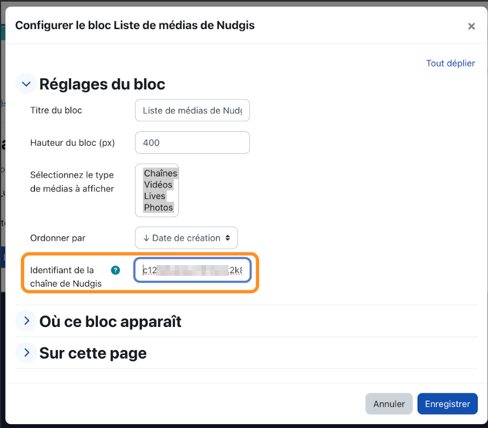Select Lives in the media type list

click(x=155, y=196)
